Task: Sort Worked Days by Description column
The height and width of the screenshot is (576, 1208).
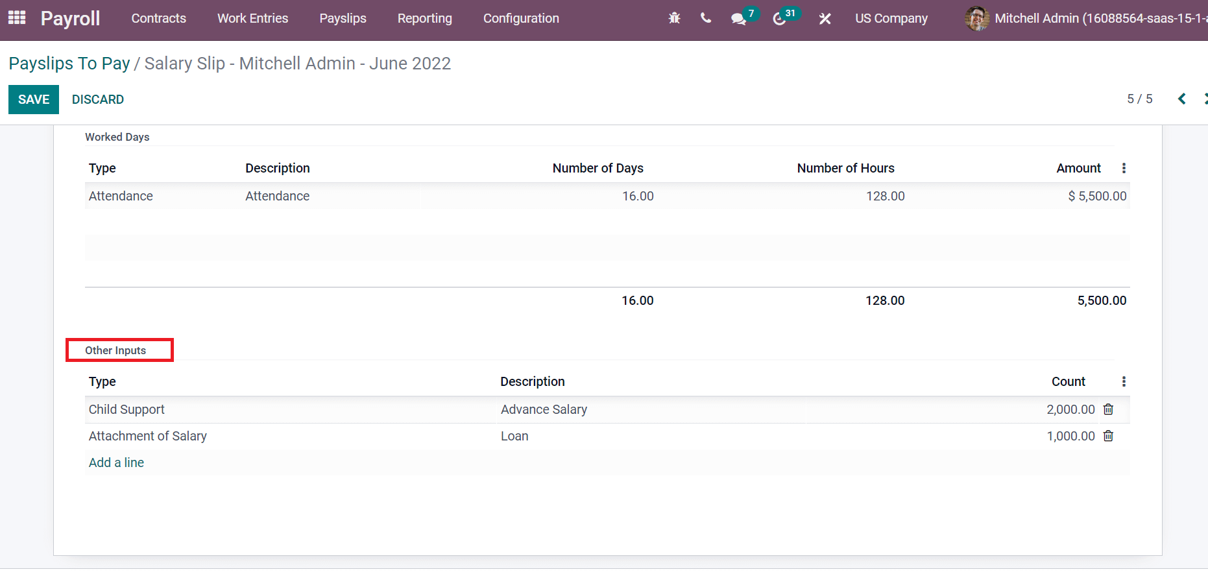Action: click(278, 168)
